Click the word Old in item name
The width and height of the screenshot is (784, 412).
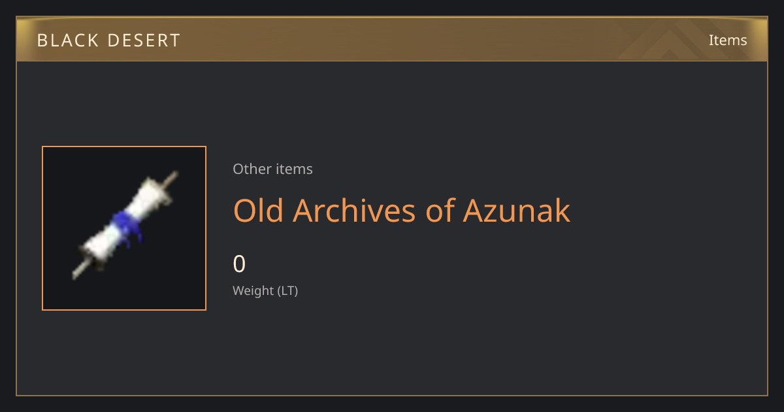pos(259,211)
